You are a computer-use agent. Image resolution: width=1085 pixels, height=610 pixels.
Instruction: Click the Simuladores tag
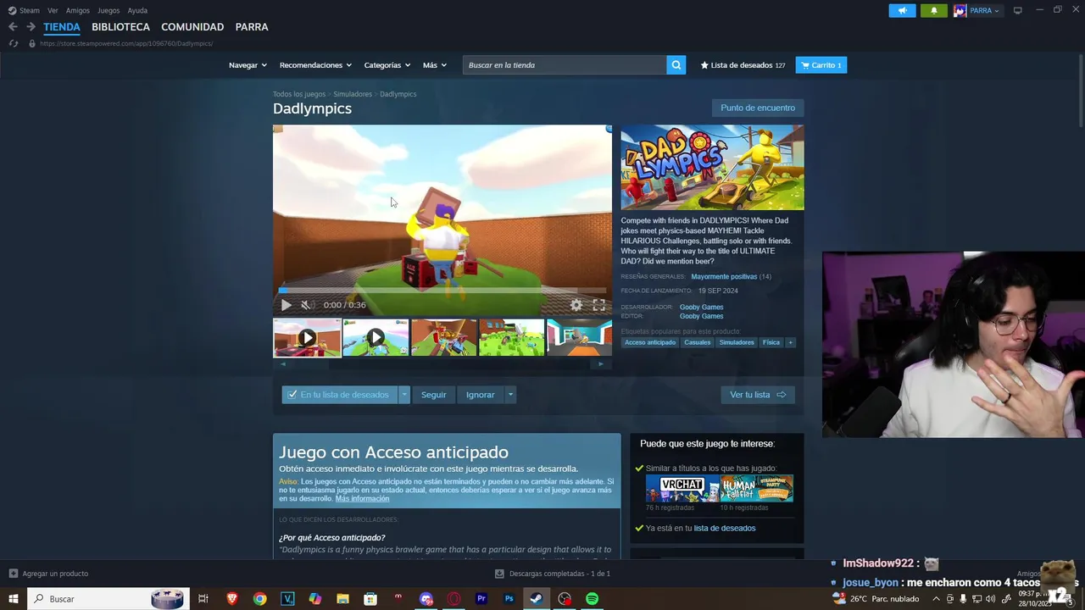tap(736, 342)
